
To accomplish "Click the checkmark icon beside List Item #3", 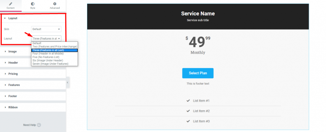I will pos(188,121).
